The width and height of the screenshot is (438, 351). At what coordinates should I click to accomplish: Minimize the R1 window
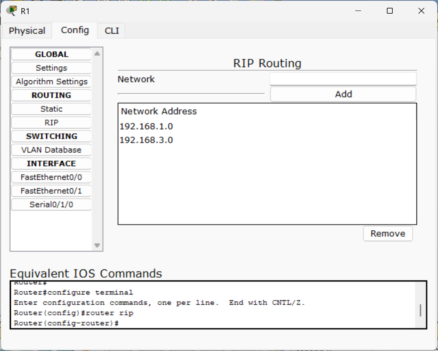click(x=358, y=11)
